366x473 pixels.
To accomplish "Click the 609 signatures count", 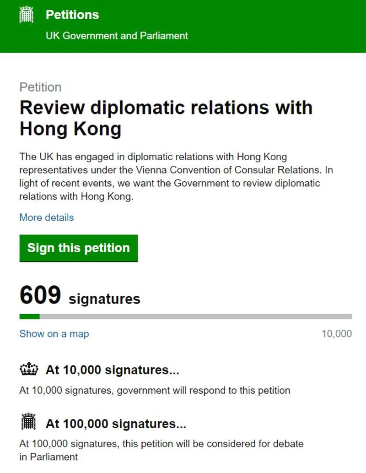I will click(x=40, y=295).
